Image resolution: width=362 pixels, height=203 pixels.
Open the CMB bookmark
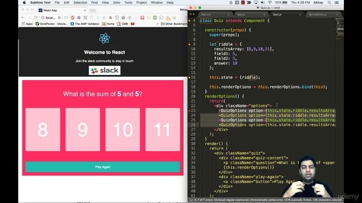pyautogui.click(x=123, y=24)
